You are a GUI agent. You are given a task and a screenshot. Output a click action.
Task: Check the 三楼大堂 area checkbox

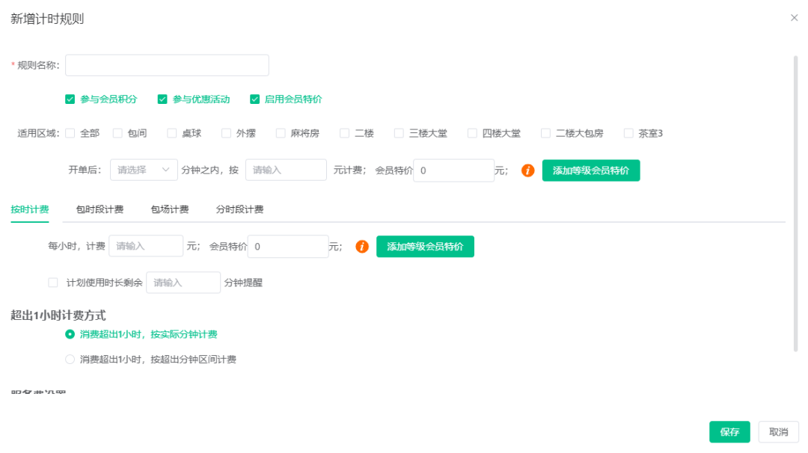point(399,133)
